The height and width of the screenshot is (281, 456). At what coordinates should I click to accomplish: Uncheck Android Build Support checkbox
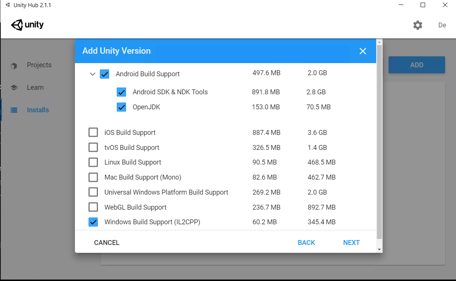(x=105, y=74)
